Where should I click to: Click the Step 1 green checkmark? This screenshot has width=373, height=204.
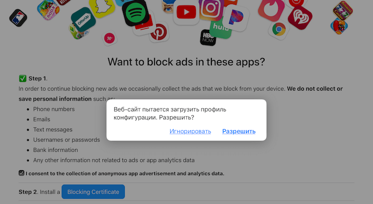pos(22,78)
